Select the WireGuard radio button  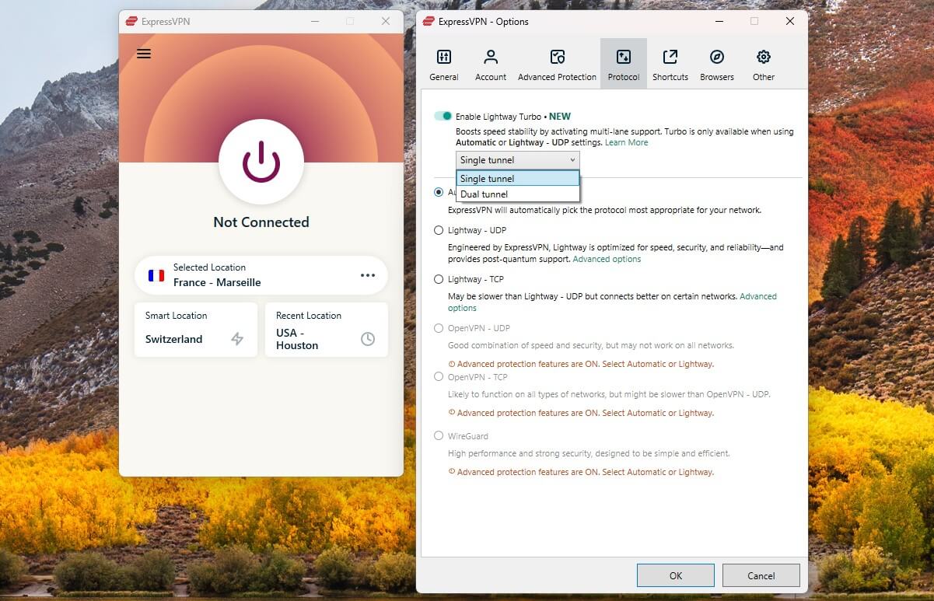click(439, 436)
